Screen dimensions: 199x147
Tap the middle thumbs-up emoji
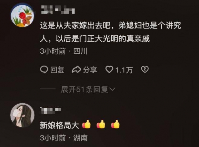101,124
